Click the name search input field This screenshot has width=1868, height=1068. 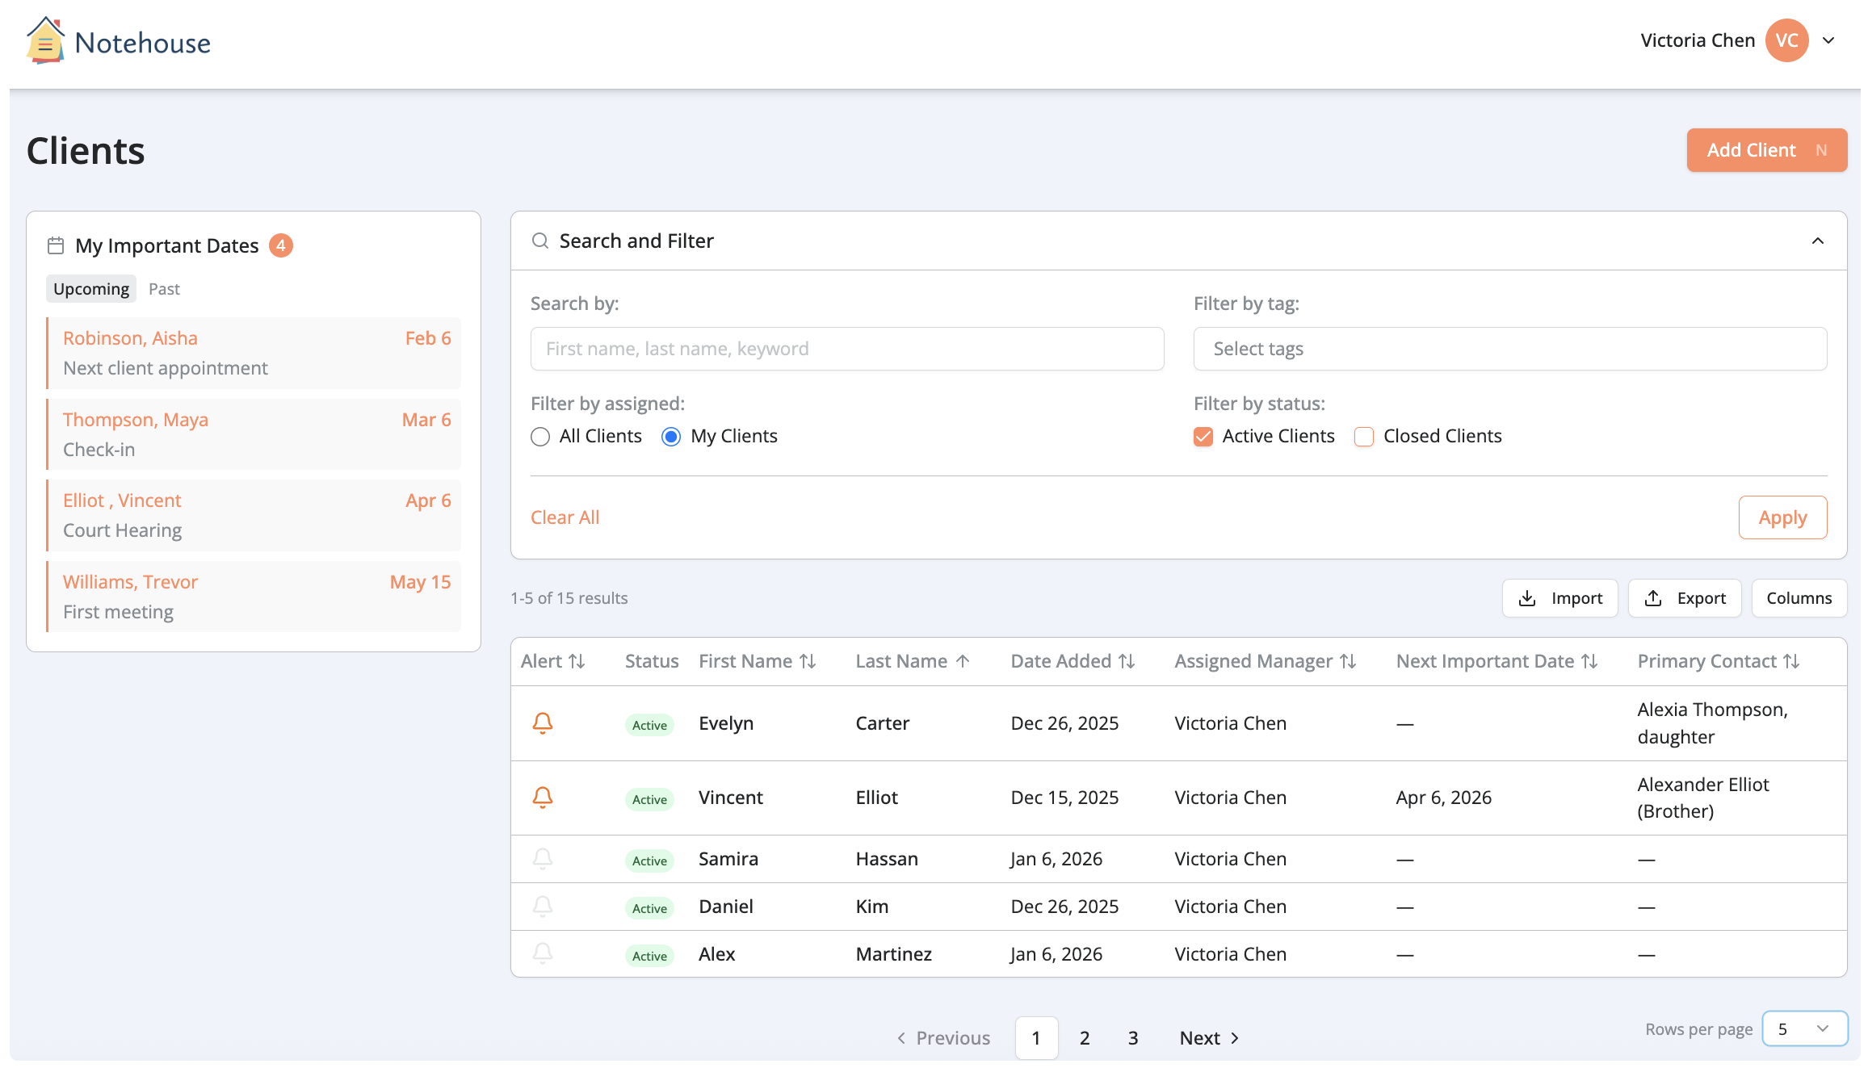[846, 349]
